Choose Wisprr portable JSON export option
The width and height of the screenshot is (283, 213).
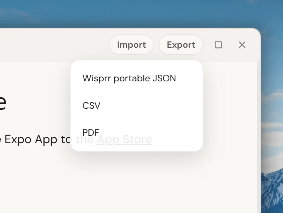click(137, 78)
